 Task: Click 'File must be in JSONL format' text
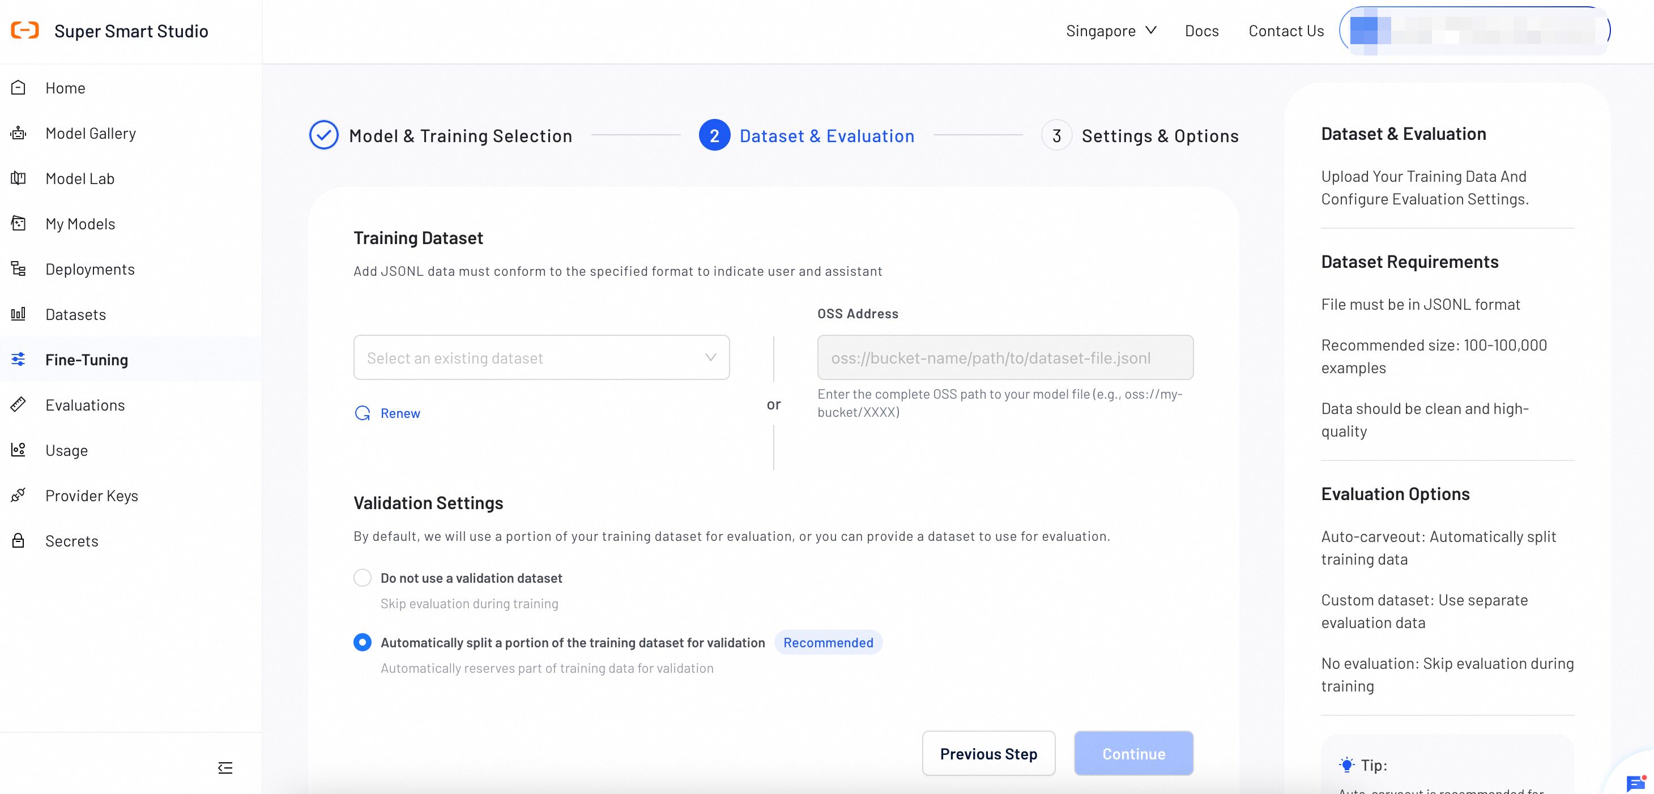(1421, 304)
